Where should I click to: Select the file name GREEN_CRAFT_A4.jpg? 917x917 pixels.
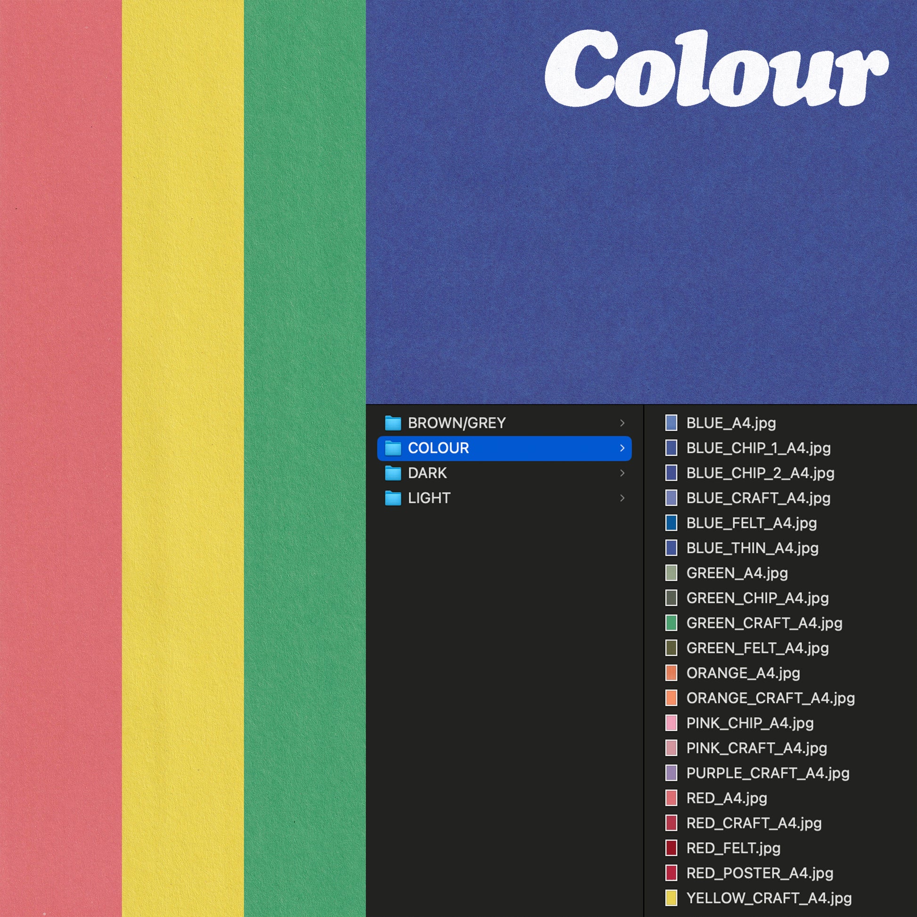click(764, 623)
